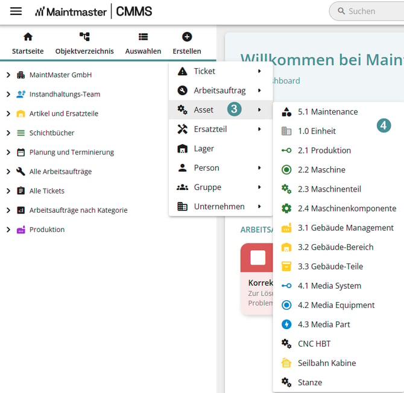
Task: Select 5.1 Maintenance asset type
Action: click(338, 112)
